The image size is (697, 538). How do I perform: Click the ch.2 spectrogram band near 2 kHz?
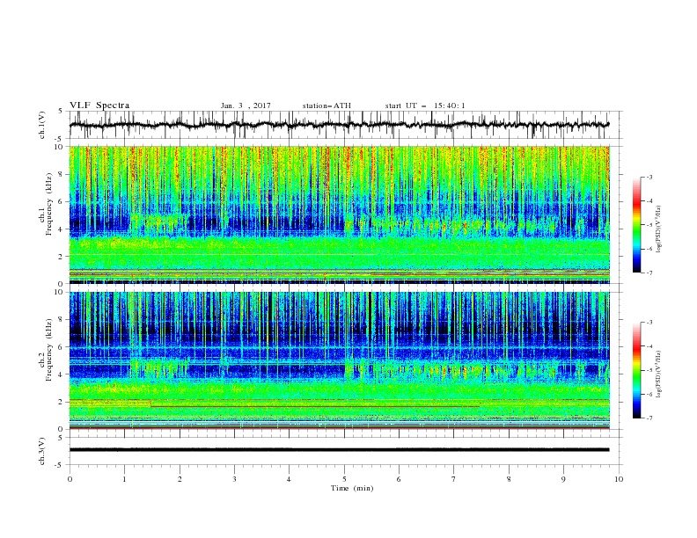[x=339, y=402]
